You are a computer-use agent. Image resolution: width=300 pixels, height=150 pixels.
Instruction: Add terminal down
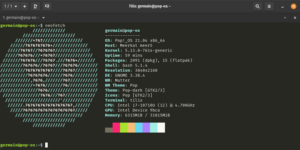click(x=47, y=6)
